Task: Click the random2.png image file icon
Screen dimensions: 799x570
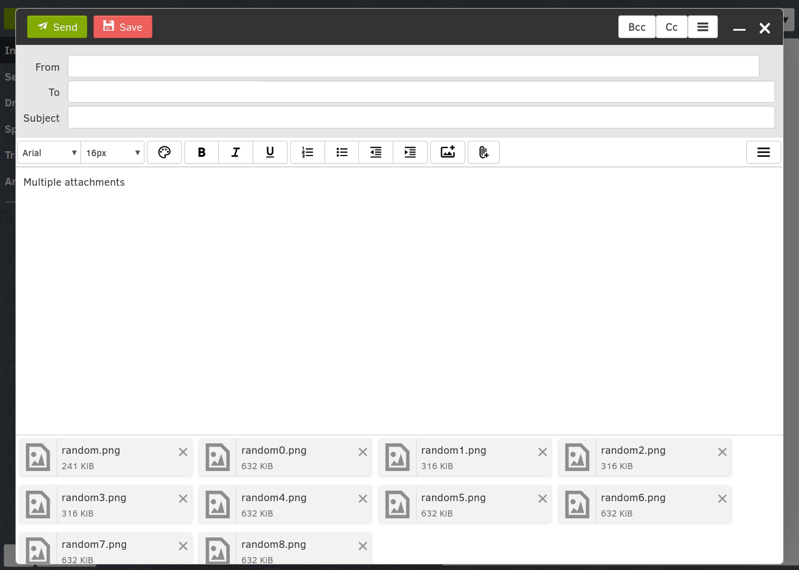Action: (577, 457)
